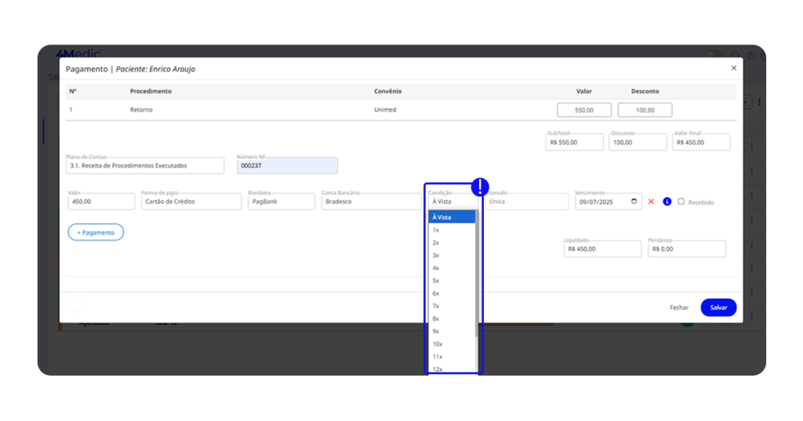Click the summary Desconto field 100,00

pos(638,142)
